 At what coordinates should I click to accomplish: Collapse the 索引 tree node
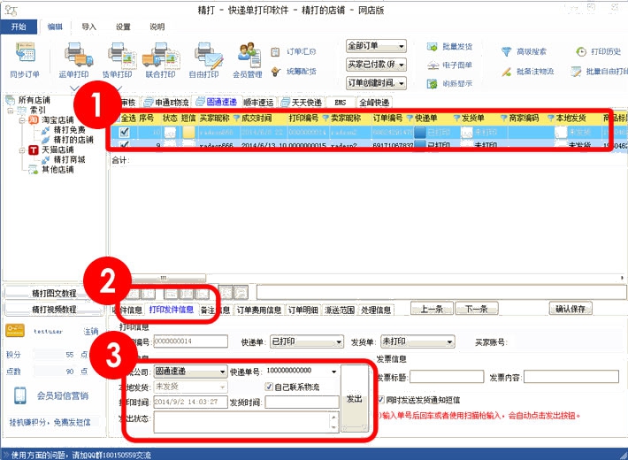(x=11, y=111)
